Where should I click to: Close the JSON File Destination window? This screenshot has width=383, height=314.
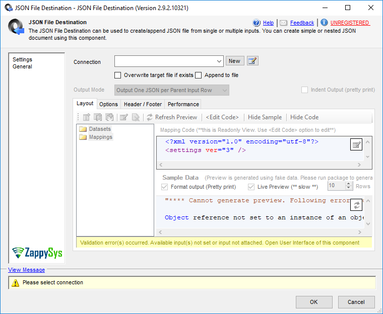tap(371, 8)
